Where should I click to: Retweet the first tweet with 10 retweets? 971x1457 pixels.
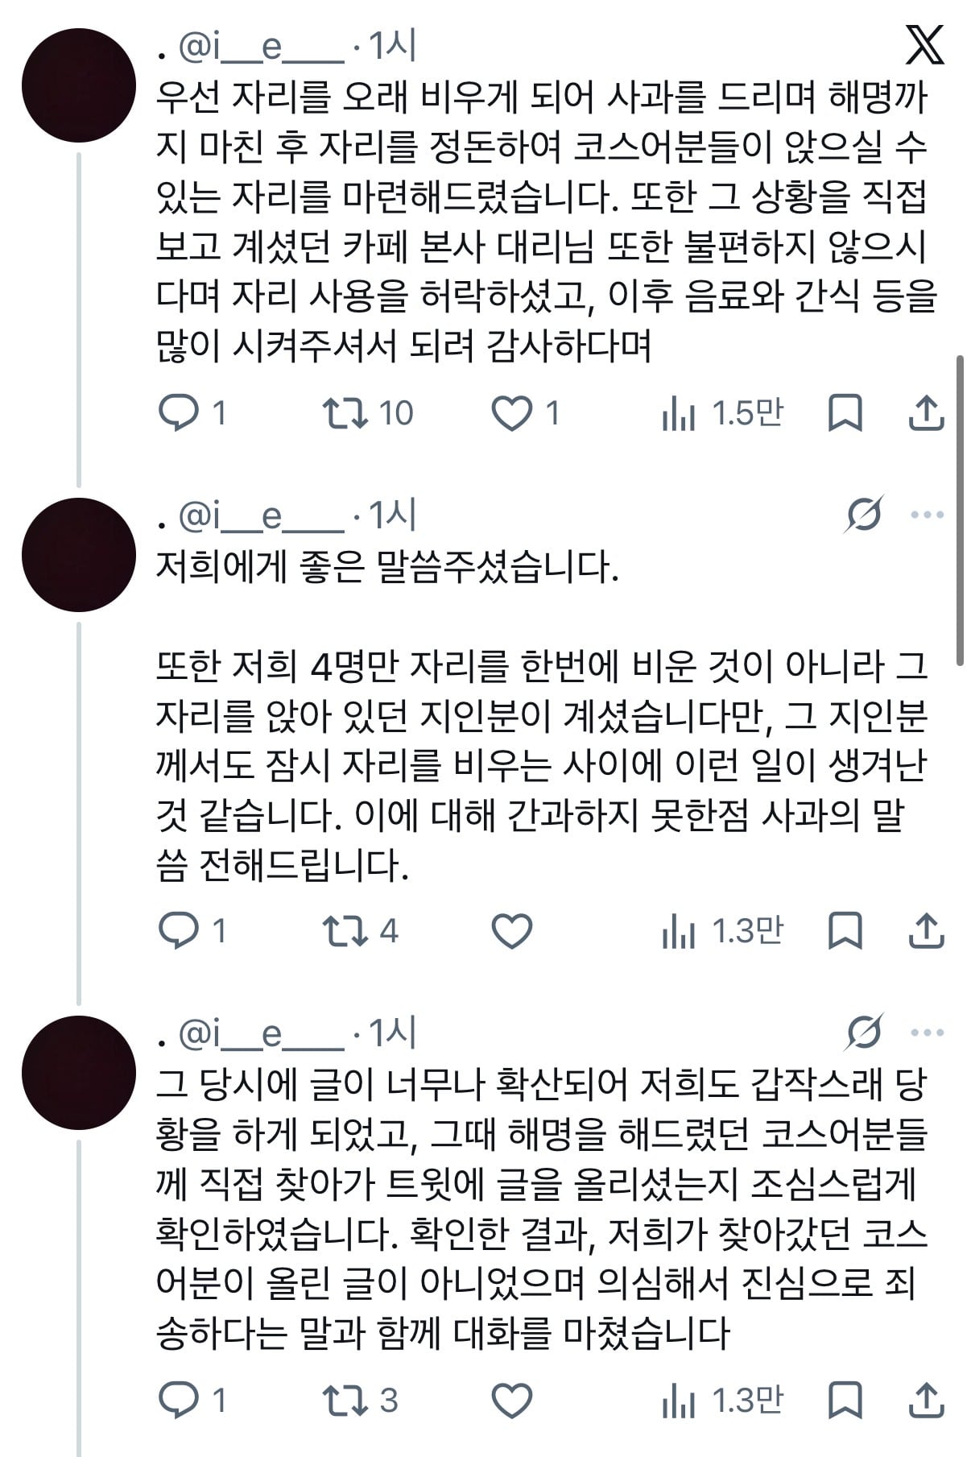(x=367, y=413)
